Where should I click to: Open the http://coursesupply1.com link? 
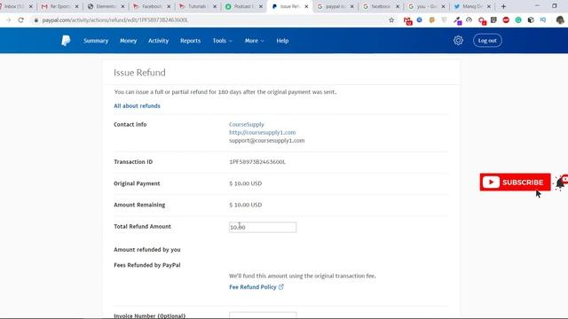263,132
